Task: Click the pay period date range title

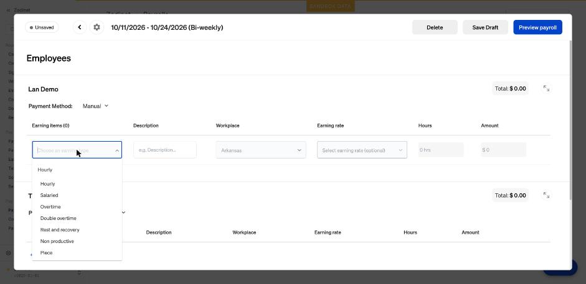Action: [167, 27]
